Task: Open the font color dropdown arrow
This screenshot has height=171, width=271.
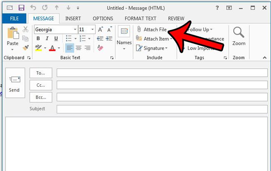Action: [59, 48]
